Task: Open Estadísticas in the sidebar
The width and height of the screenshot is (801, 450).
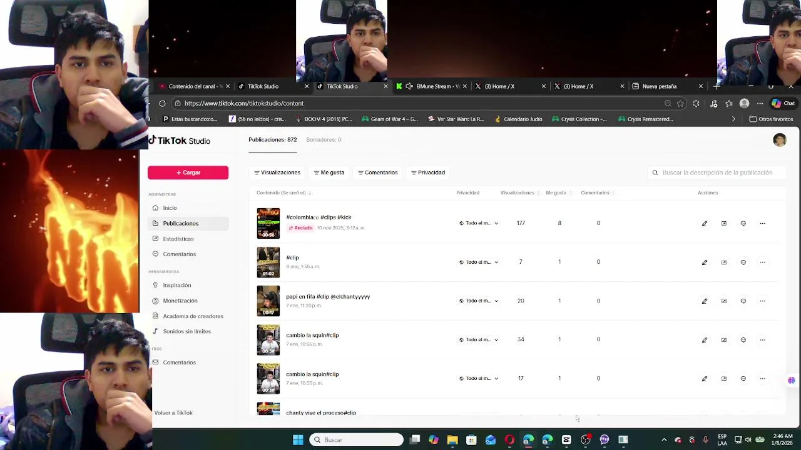Action: click(188, 239)
